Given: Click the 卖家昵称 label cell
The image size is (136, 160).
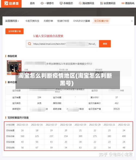Looking at the screenshot, I should 17,109.
